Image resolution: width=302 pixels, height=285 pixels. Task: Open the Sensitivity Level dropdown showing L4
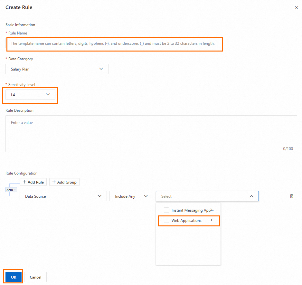pyautogui.click(x=30, y=95)
